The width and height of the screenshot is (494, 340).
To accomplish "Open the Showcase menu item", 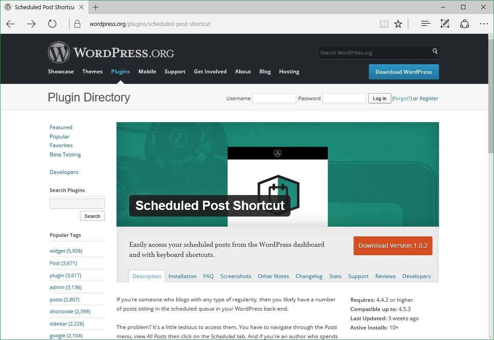I will tap(61, 72).
